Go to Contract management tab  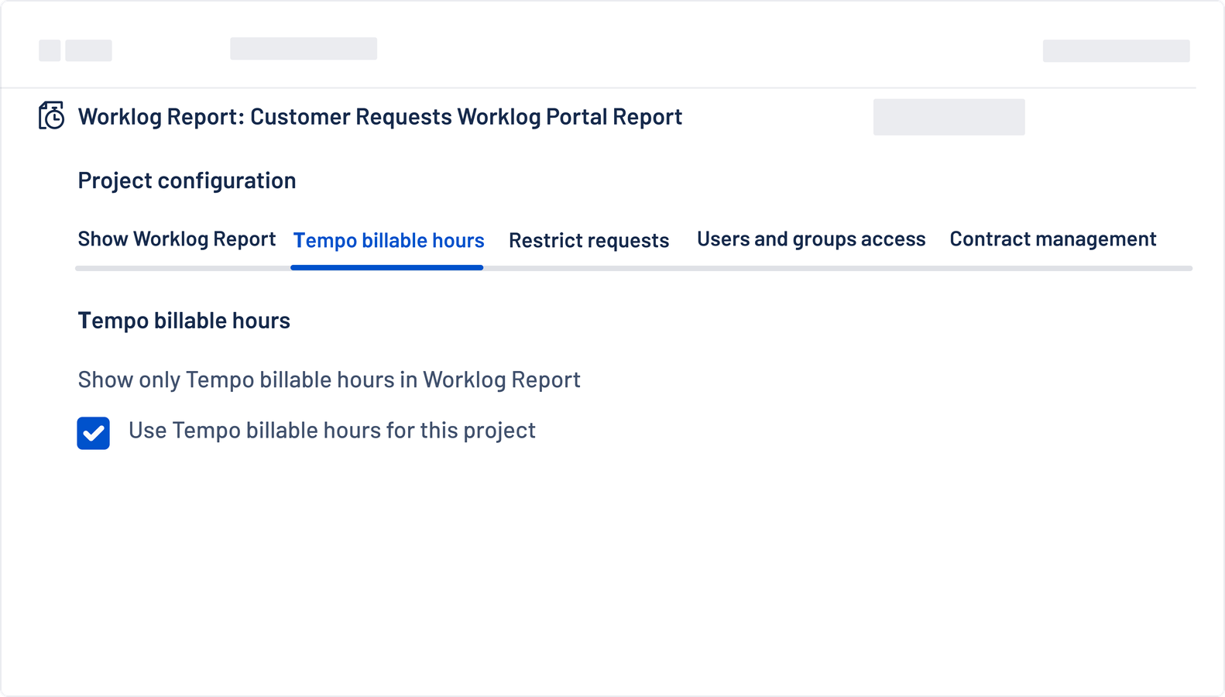coord(1053,239)
